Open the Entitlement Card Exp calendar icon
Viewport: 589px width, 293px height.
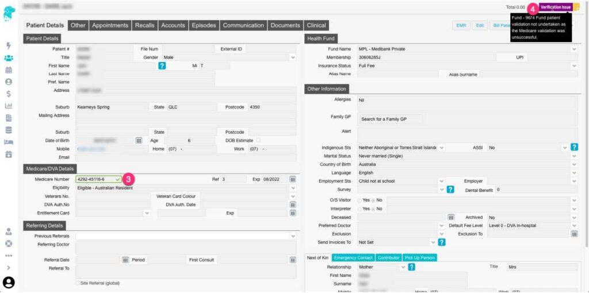click(x=293, y=213)
